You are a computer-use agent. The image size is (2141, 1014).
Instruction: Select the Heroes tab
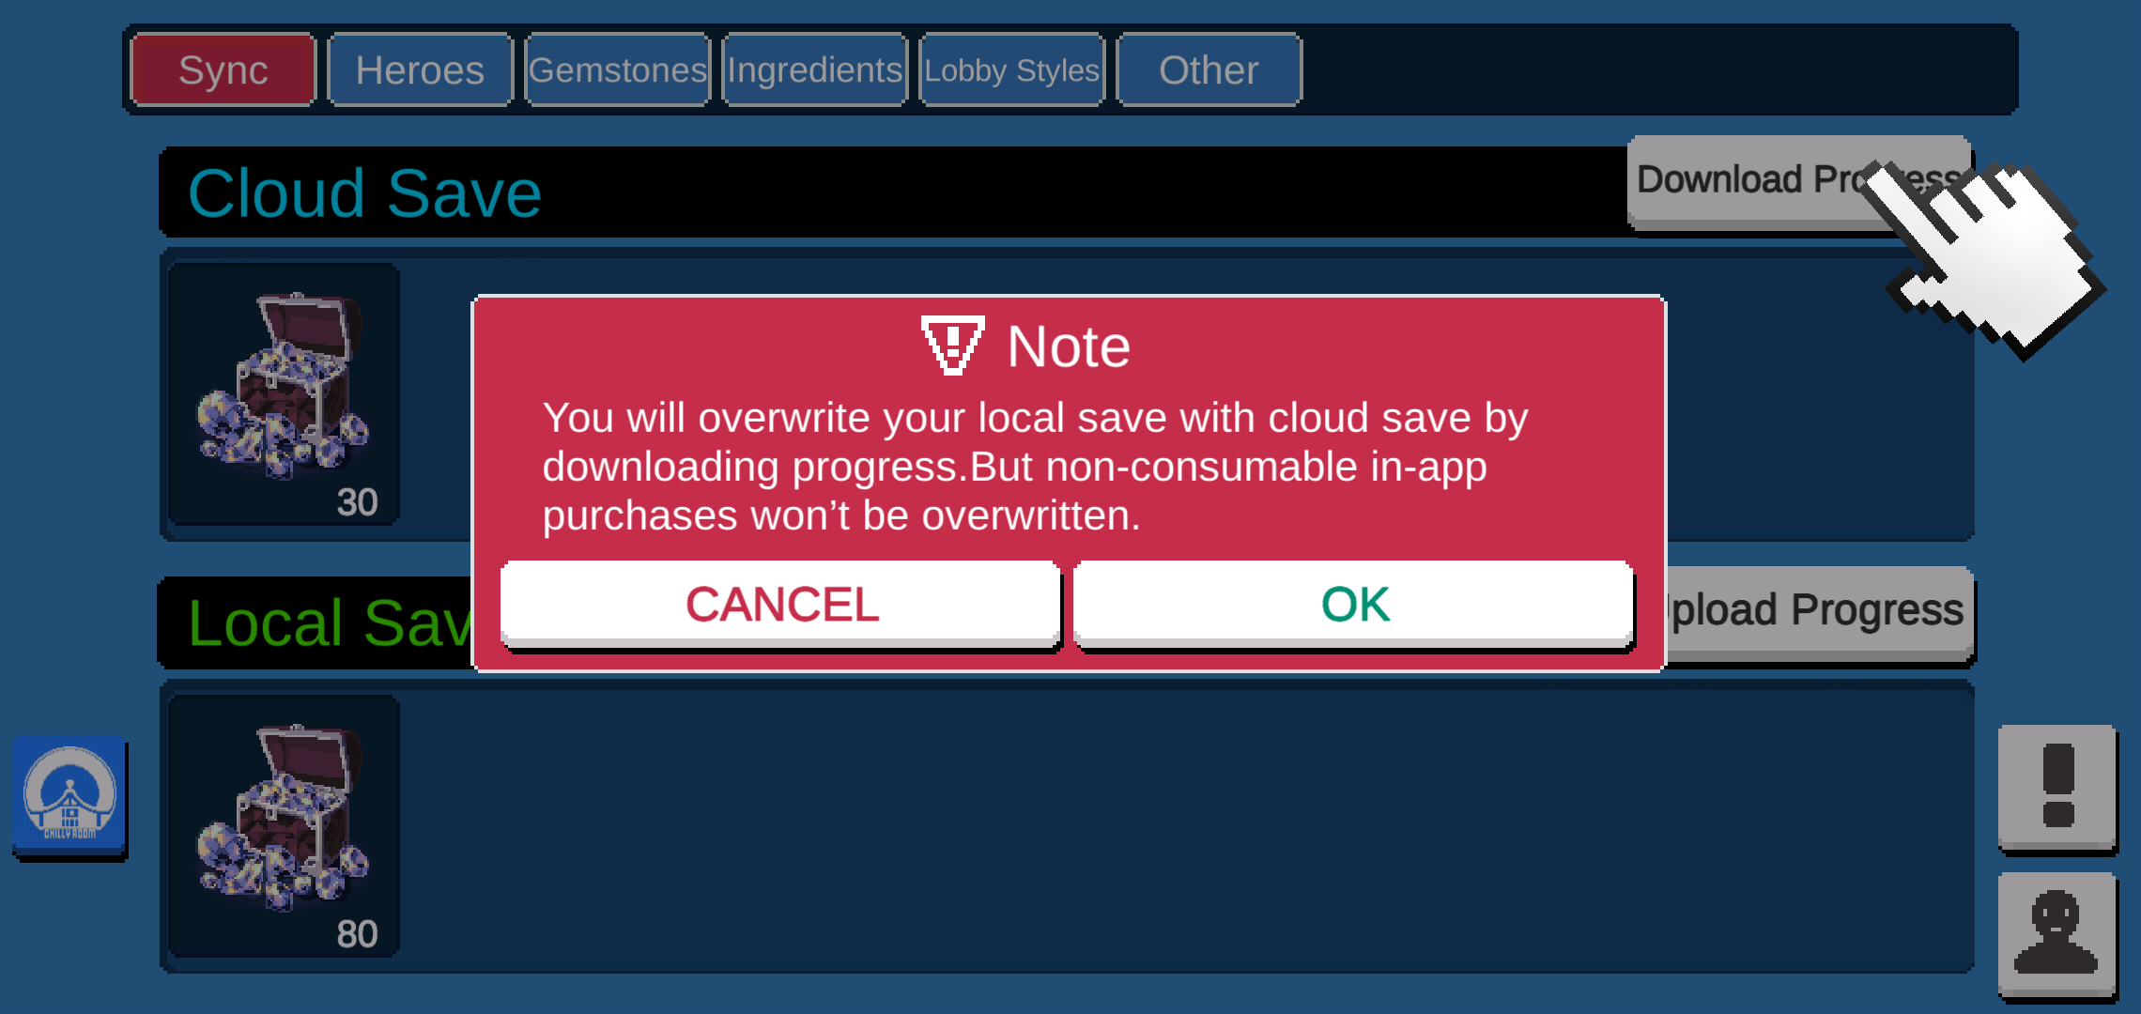[418, 69]
